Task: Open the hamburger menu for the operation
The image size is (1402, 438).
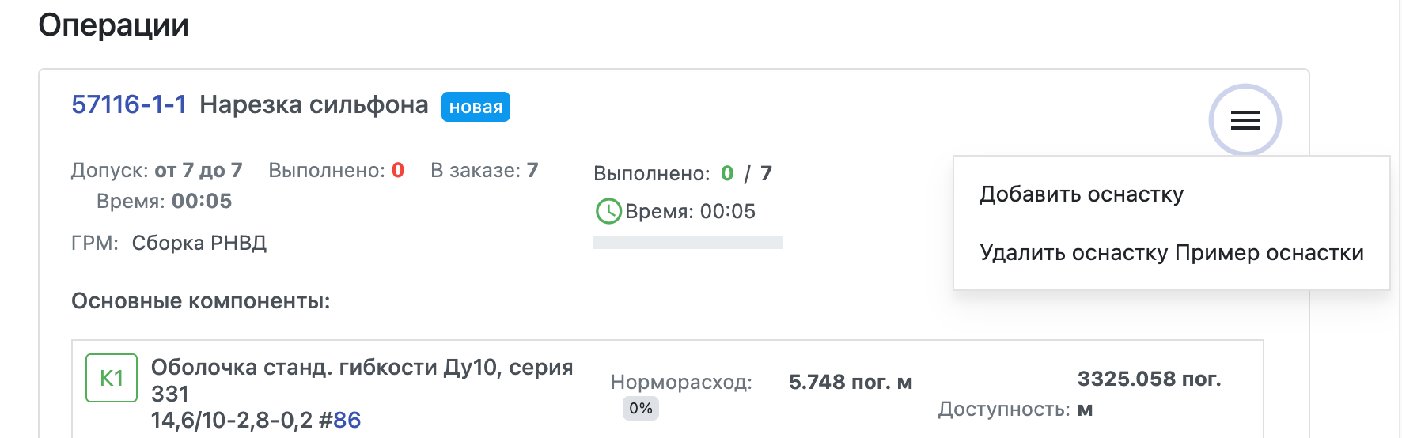Action: click(x=1245, y=120)
